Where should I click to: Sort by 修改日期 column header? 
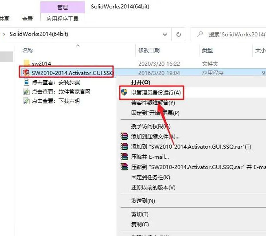coord(149,50)
